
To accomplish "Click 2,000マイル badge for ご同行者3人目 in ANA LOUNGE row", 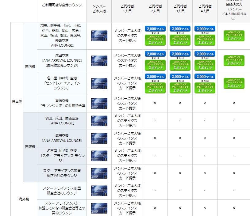I will pos(180,29).
